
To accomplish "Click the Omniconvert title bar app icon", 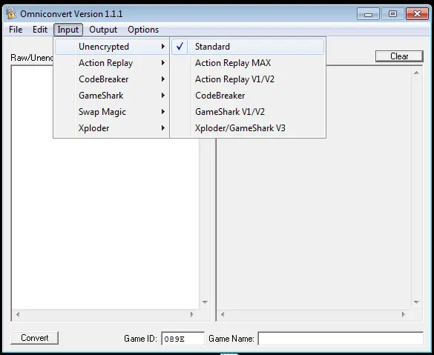I will click(11, 13).
